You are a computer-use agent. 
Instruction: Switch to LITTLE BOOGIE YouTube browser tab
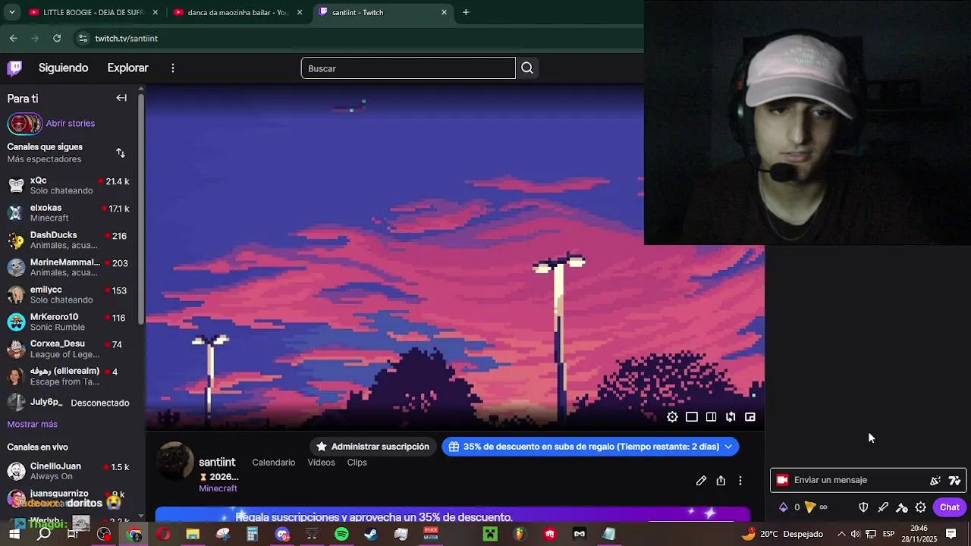(x=93, y=12)
